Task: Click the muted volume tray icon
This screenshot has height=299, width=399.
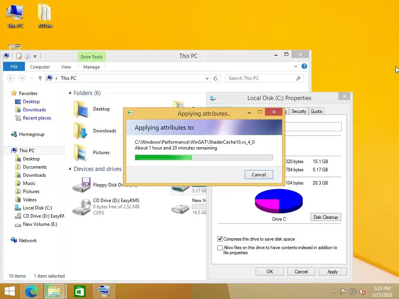Action: (362, 292)
